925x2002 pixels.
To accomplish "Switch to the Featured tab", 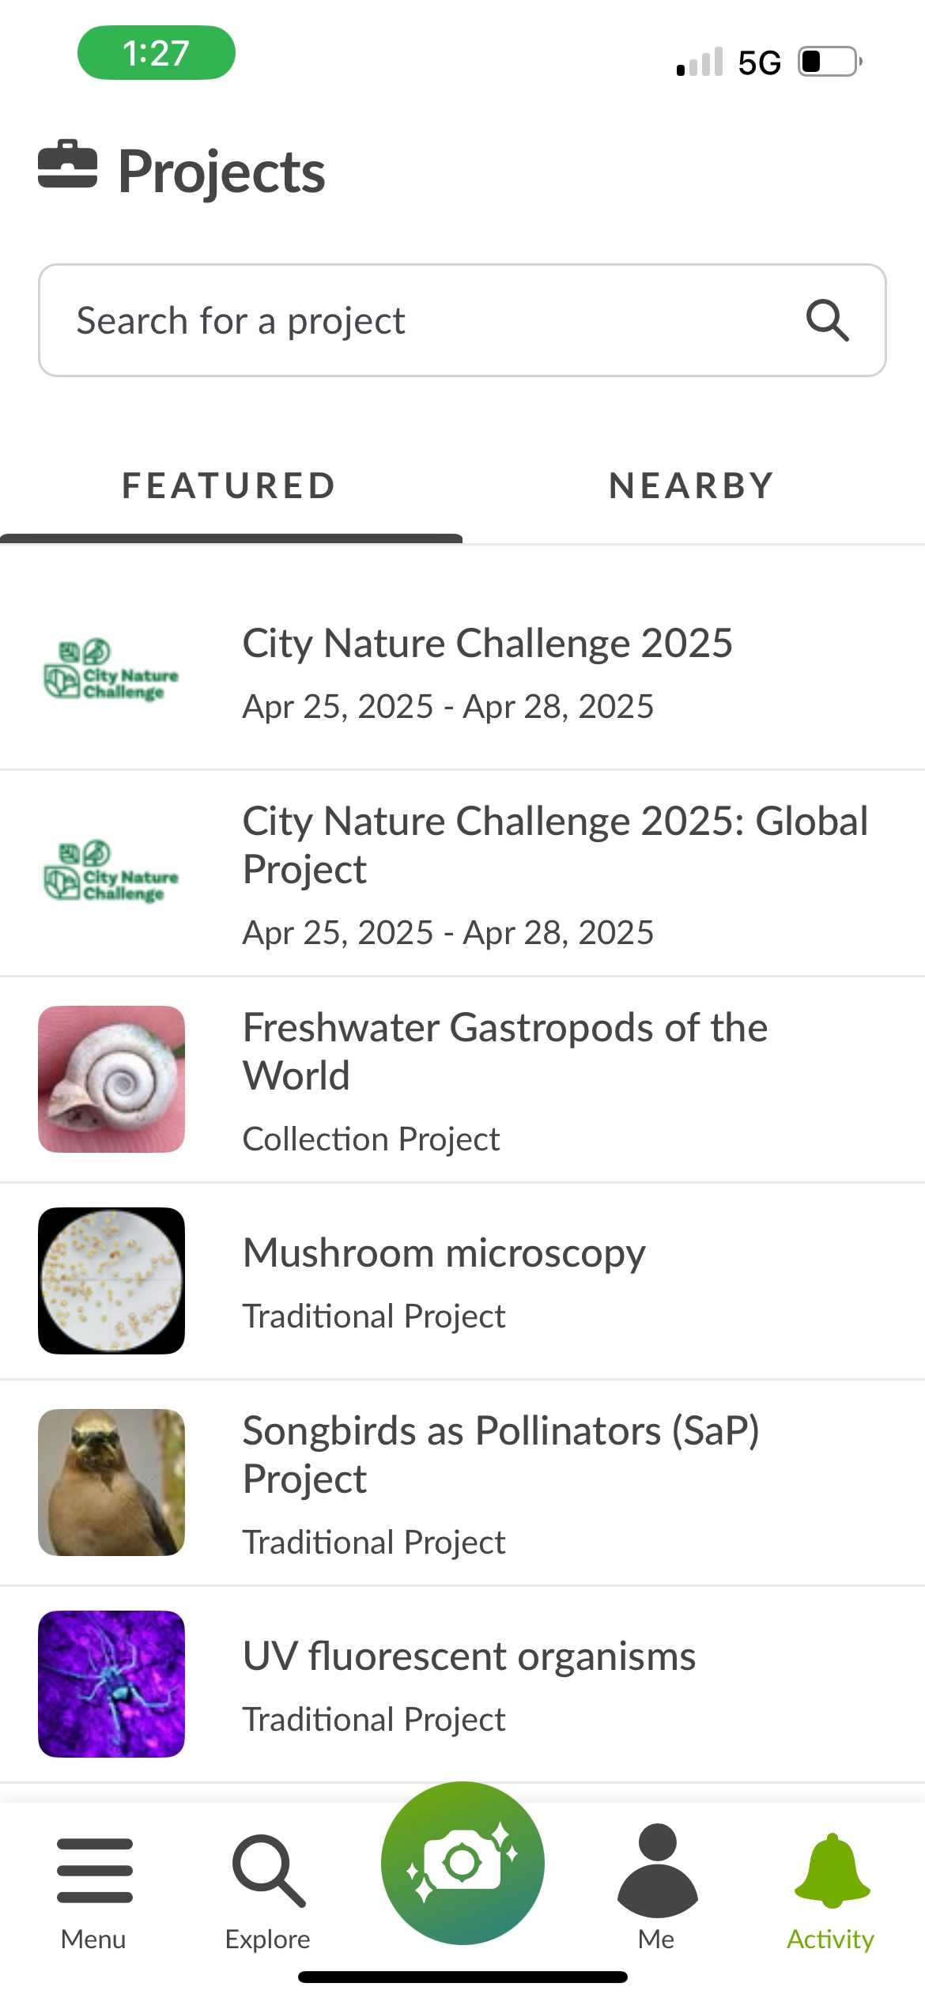I will pyautogui.click(x=229, y=485).
